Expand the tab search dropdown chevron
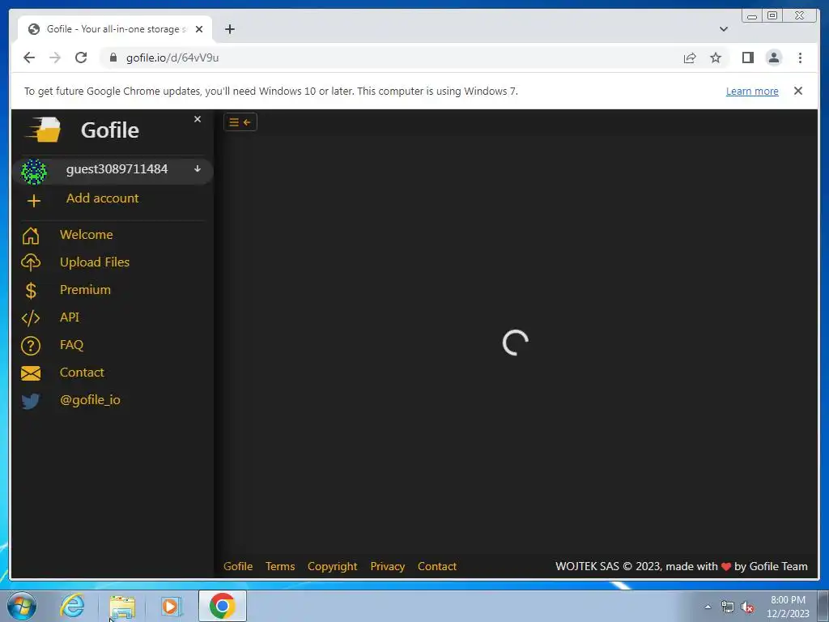 (723, 29)
